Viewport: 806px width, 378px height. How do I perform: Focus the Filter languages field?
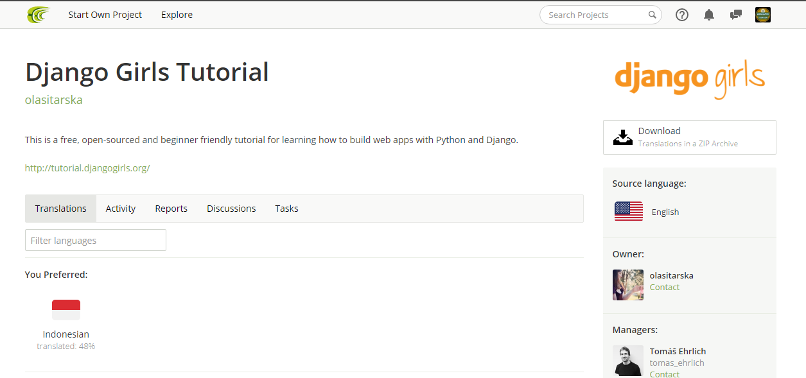96,240
